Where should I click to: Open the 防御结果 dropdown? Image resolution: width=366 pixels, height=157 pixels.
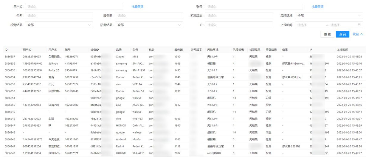pyautogui.click(x=149, y=25)
